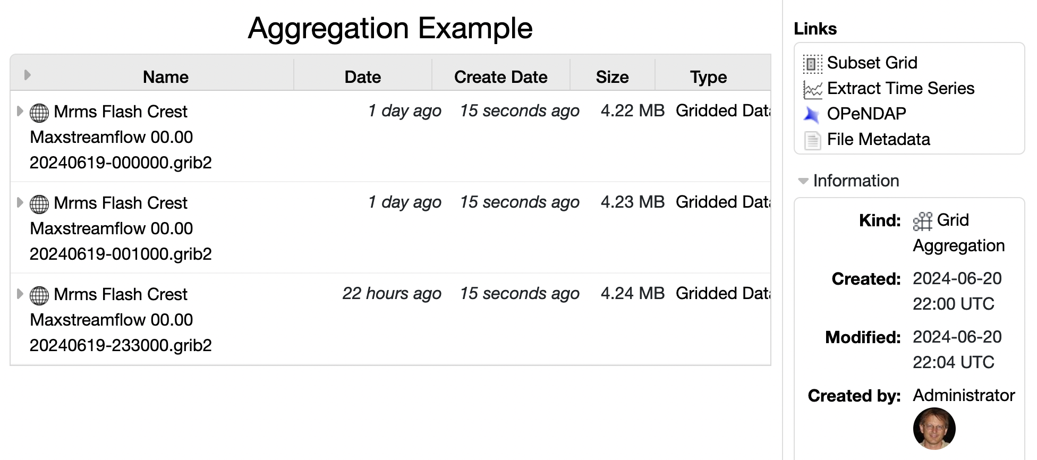Open the Subset Grid link
This screenshot has width=1037, height=460.
872,63
